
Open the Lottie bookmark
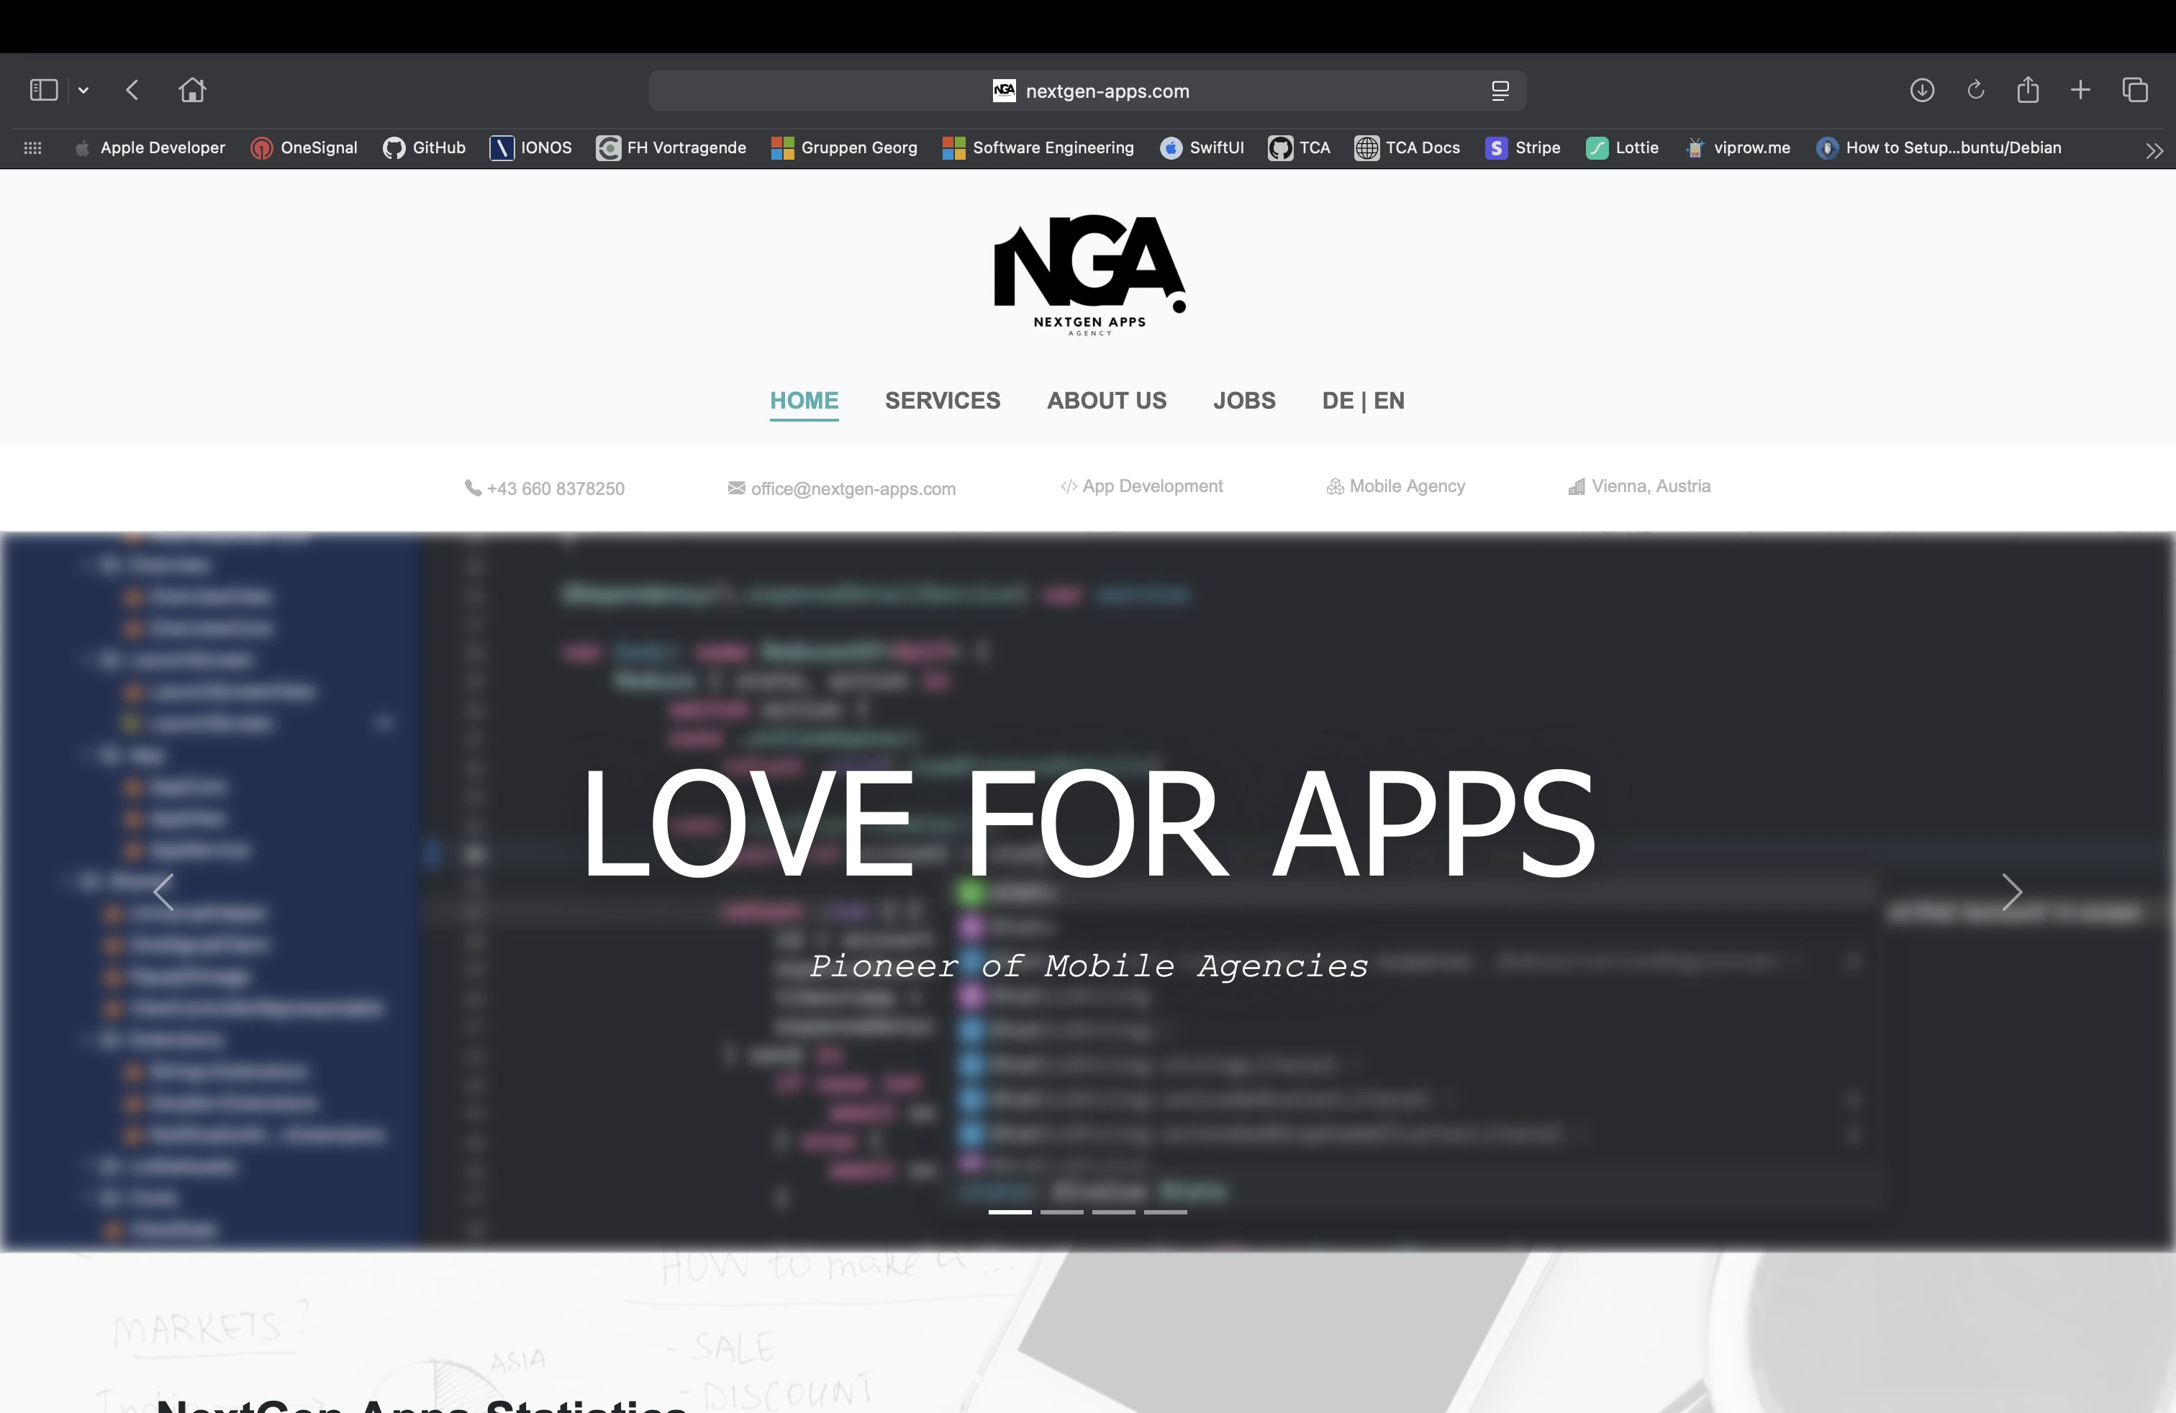click(1622, 148)
